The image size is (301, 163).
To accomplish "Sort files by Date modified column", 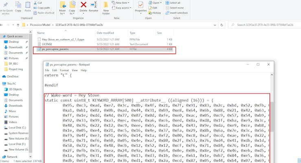I will coord(105,33).
